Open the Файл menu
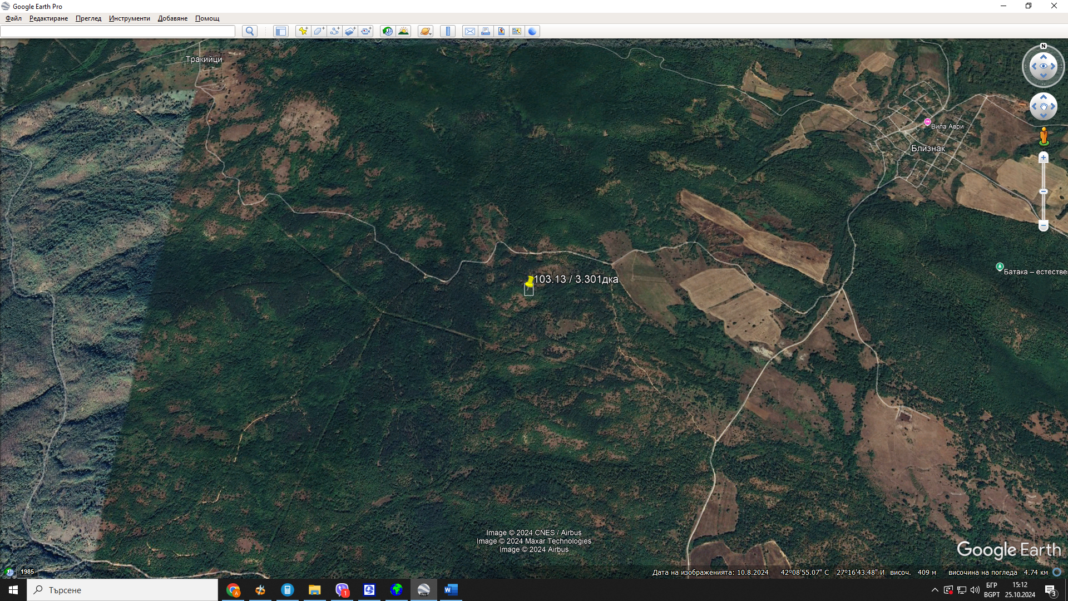1068x601 pixels. 13,18
